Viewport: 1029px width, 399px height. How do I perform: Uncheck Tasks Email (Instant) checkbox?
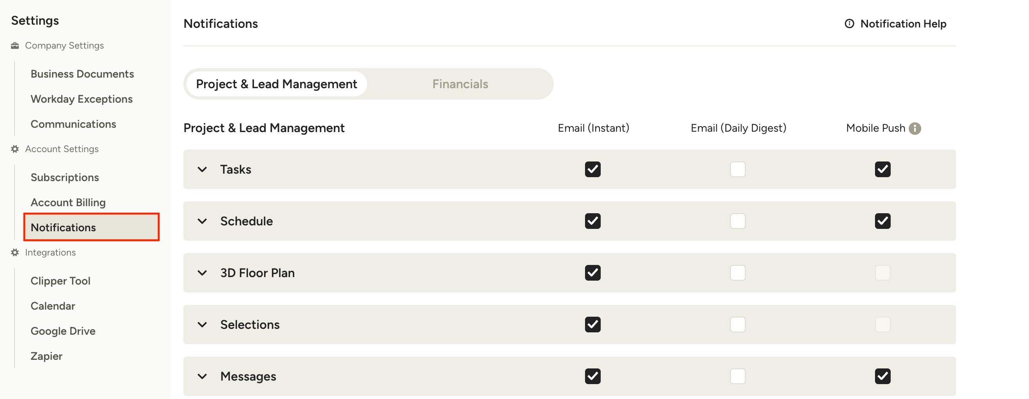[x=593, y=169]
